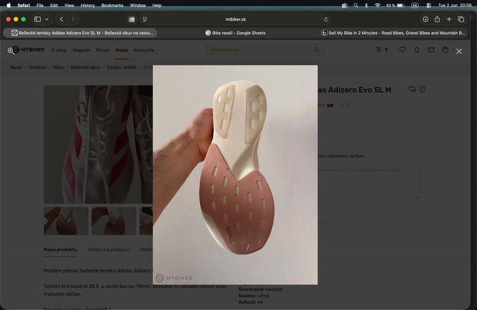
Task: Open the Magazín section
Action: coord(81,50)
